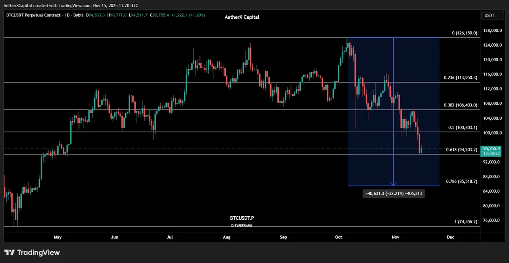Click the Jun label on time axis
The width and height of the screenshot is (509, 263).
(114, 238)
